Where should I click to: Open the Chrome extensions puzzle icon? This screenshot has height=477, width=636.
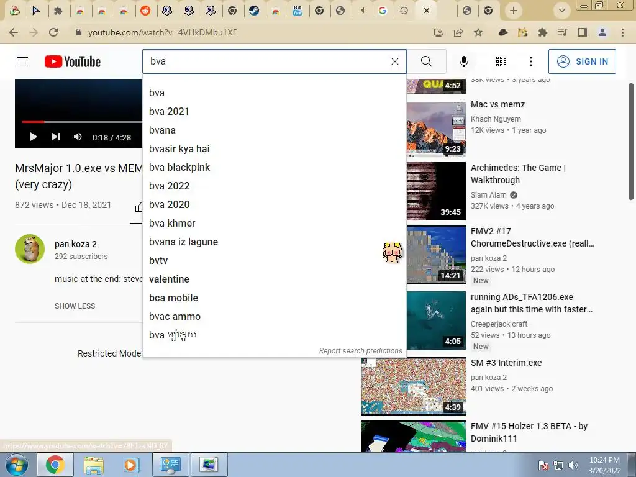pyautogui.click(x=542, y=32)
